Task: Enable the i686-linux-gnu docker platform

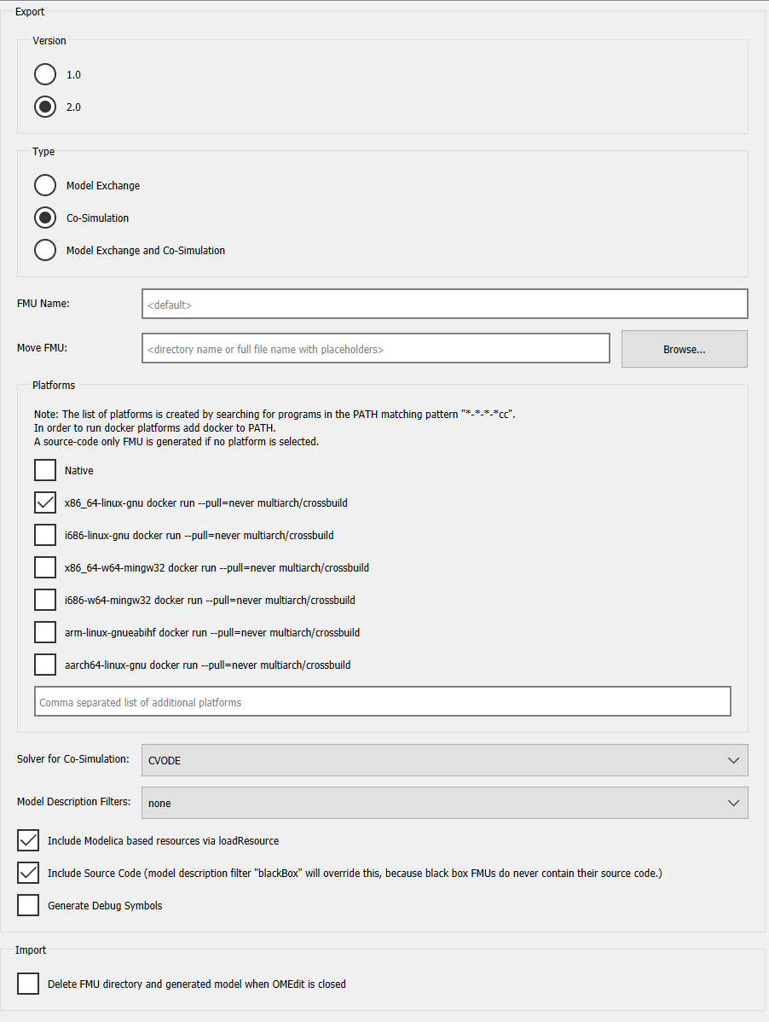Action: (44, 535)
